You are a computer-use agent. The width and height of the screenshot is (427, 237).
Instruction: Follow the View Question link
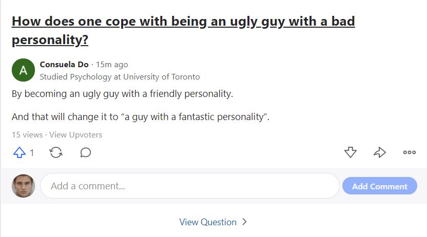208,222
